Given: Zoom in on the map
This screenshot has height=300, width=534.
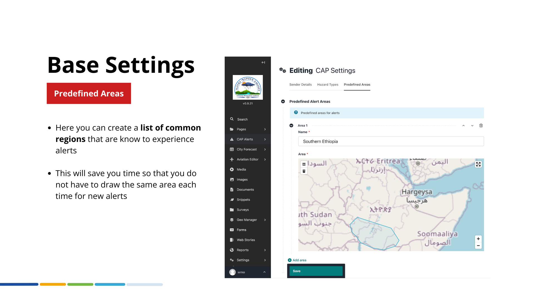Looking at the screenshot, I should (478, 239).
